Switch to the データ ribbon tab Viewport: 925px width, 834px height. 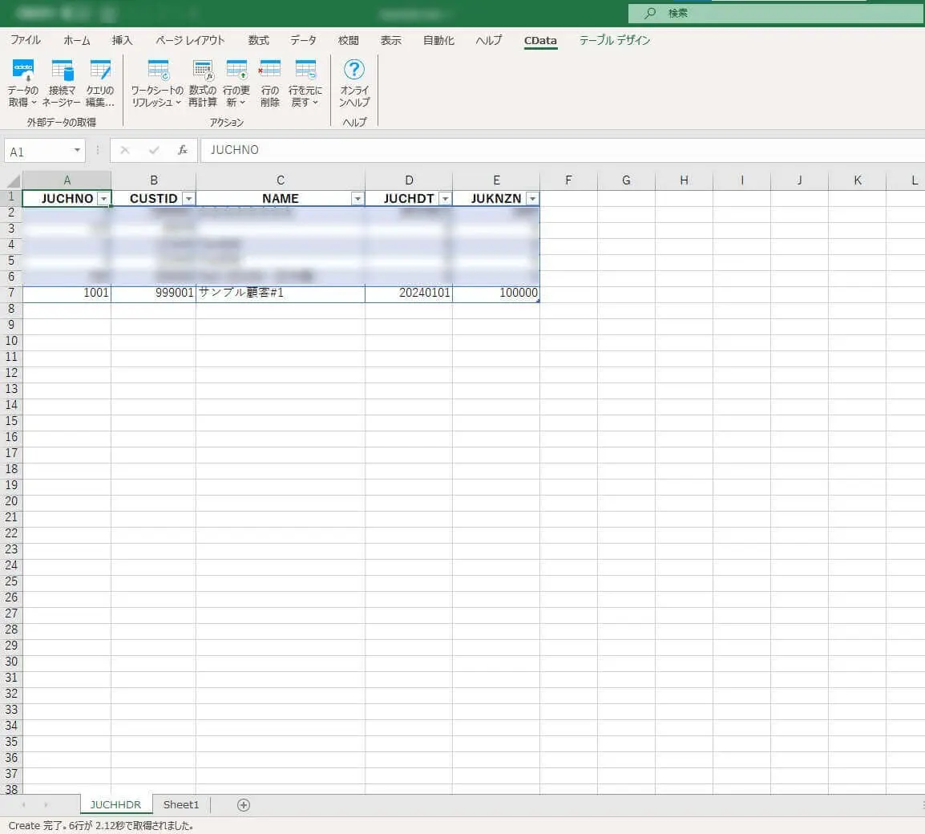click(303, 40)
